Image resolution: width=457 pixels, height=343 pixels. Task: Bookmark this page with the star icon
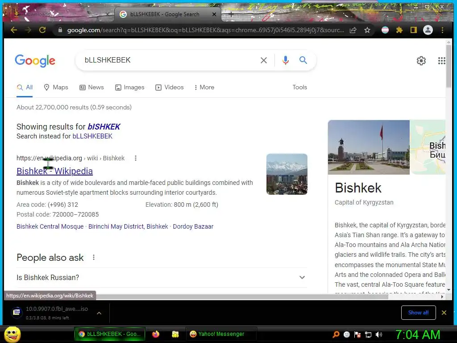367,30
